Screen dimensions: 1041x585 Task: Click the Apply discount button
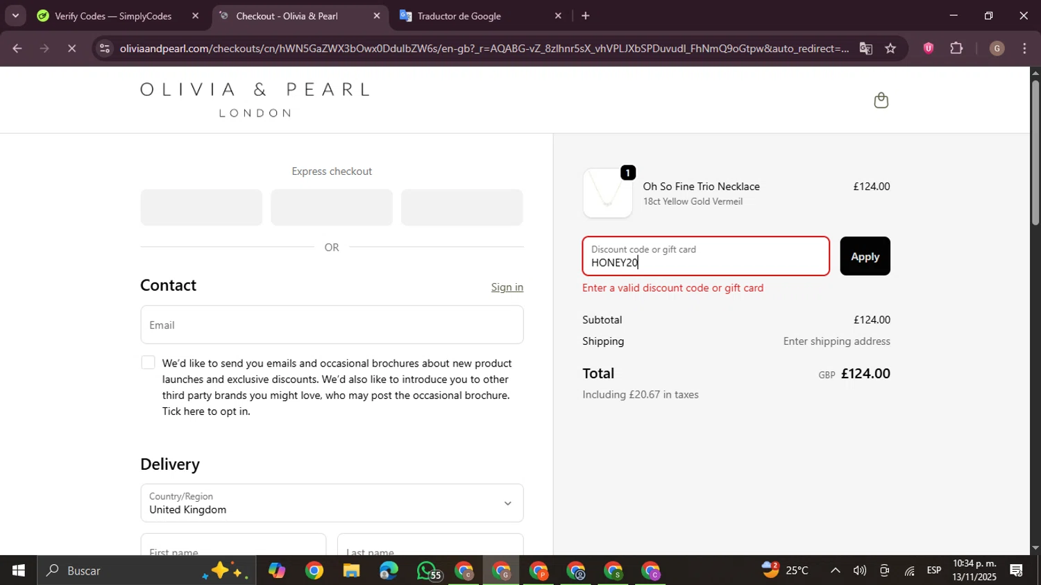865,256
